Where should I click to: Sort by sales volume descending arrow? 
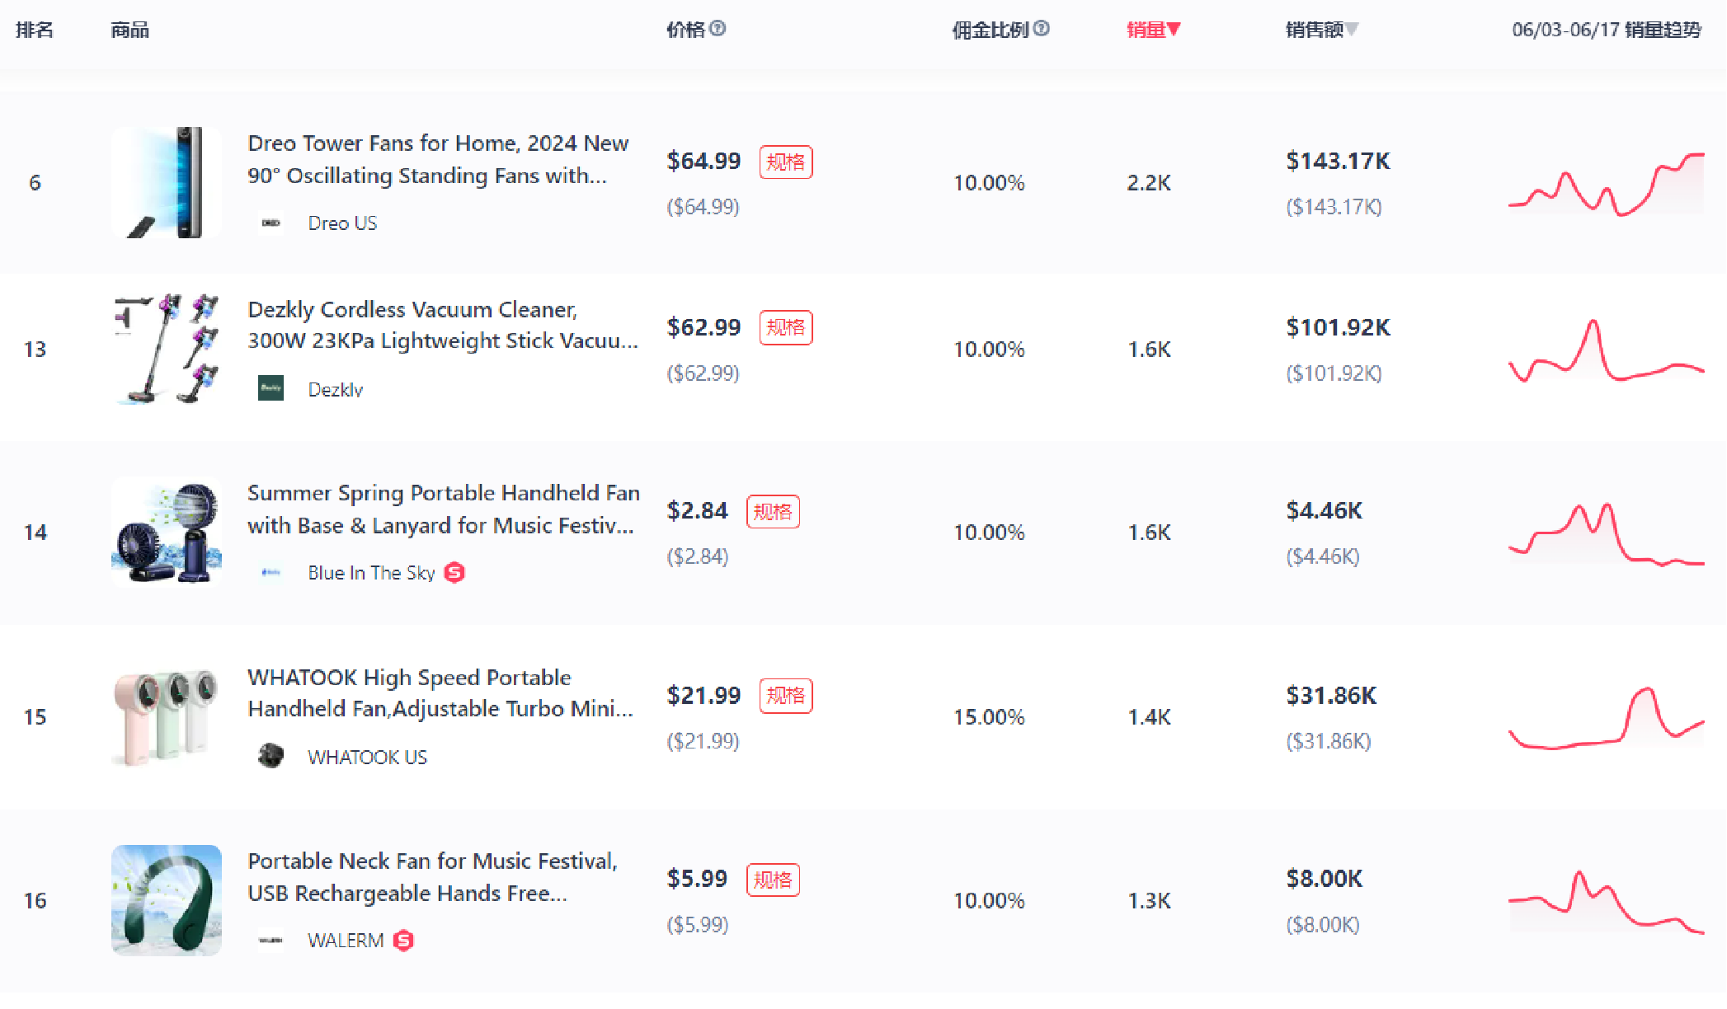click(1174, 30)
